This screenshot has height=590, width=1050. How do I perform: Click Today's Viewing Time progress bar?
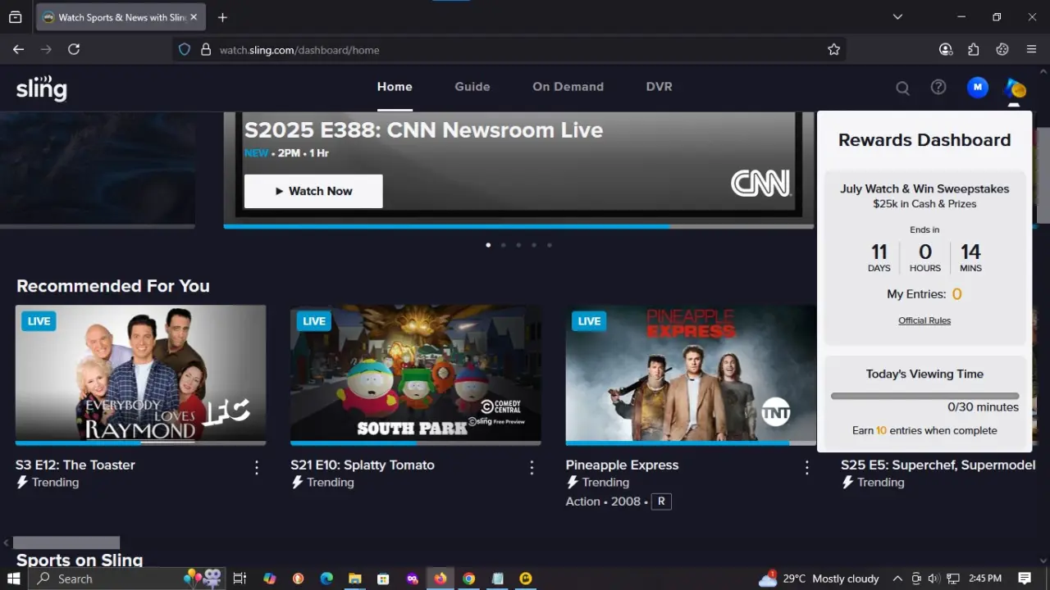pyautogui.click(x=924, y=396)
